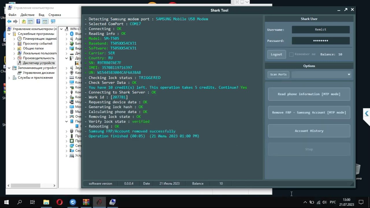Viewport: 370px width, 208px height.
Task: Expand Производительность tree node
Action: click(14, 58)
